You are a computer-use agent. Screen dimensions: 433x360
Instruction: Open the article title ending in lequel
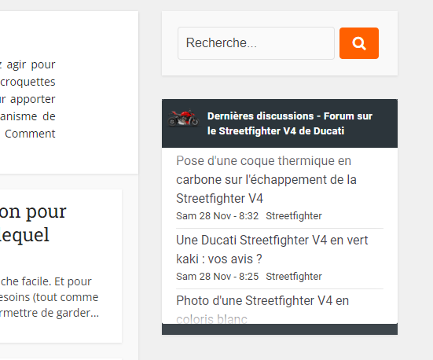pyautogui.click(x=33, y=223)
